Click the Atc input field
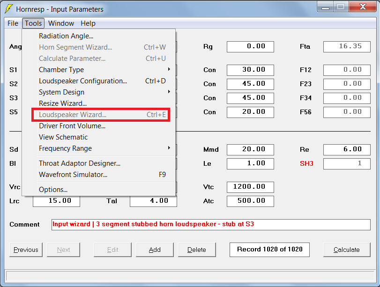 pyautogui.click(x=250, y=201)
